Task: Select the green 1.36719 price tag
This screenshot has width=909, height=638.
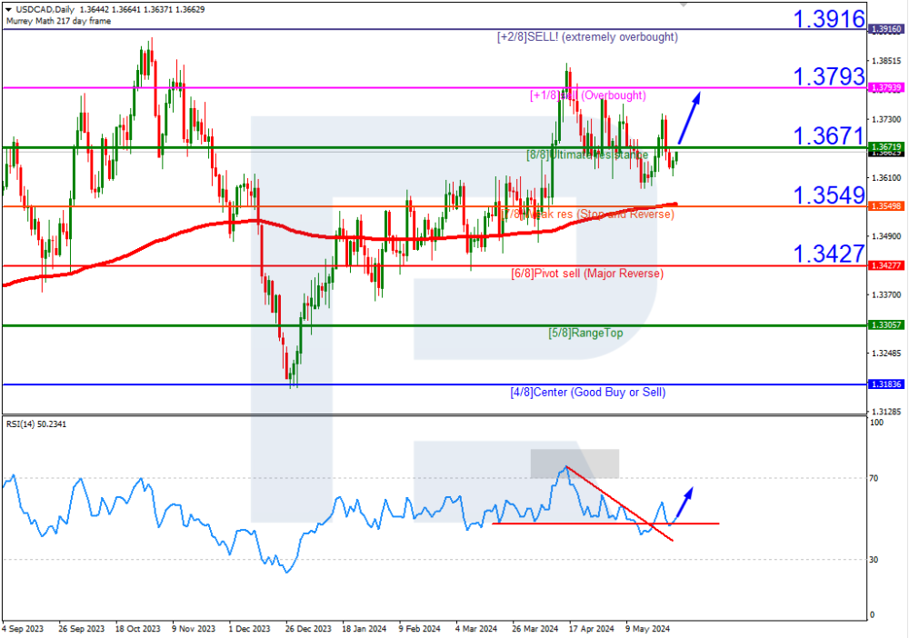Action: (885, 146)
